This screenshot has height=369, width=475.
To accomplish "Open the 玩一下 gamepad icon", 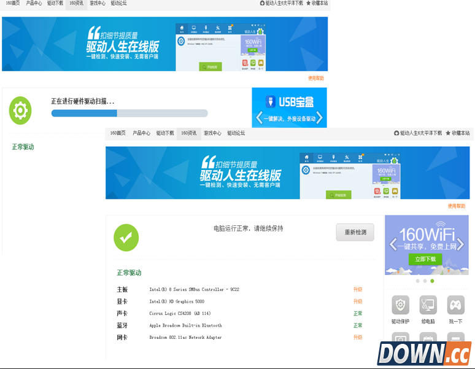I will click(x=456, y=305).
